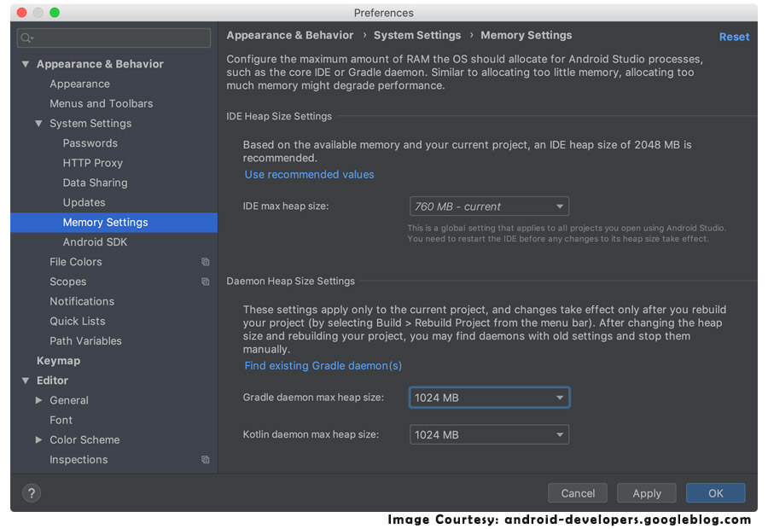Open the Updates settings page
The height and width of the screenshot is (529, 768).
click(x=84, y=203)
